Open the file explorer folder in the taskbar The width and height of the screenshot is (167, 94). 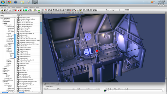pos(22,2)
